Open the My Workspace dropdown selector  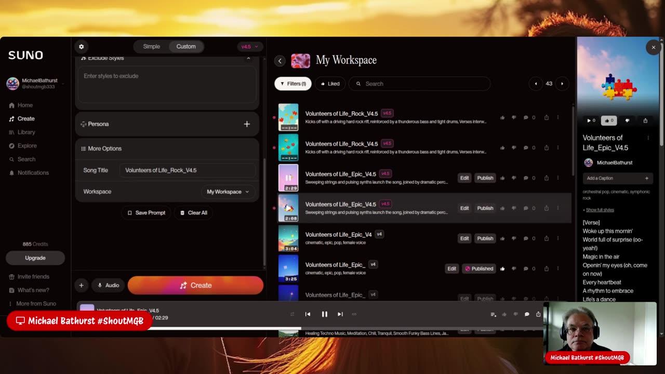coord(228,192)
